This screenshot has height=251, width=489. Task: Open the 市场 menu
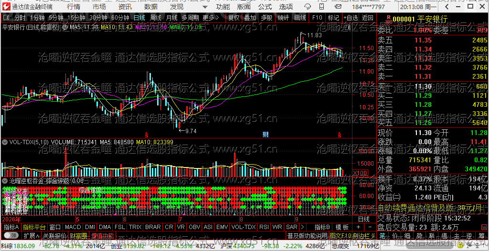[99, 7]
